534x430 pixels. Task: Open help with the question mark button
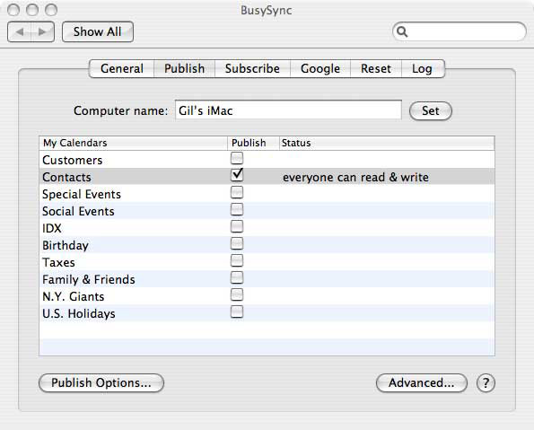point(486,383)
